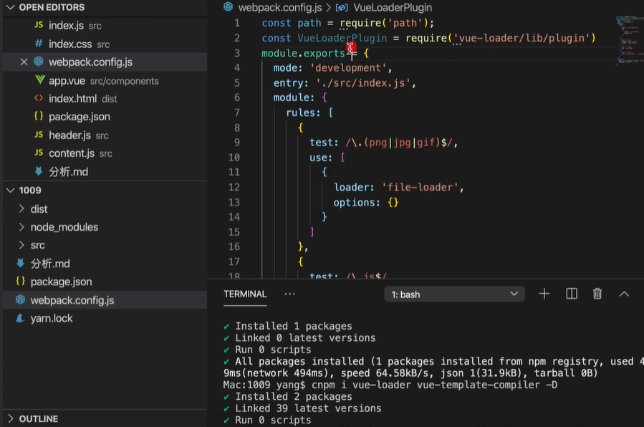Image resolution: width=644 pixels, height=427 pixels.
Task: Click the JS icon beside content.js
Action: pyautogui.click(x=39, y=153)
